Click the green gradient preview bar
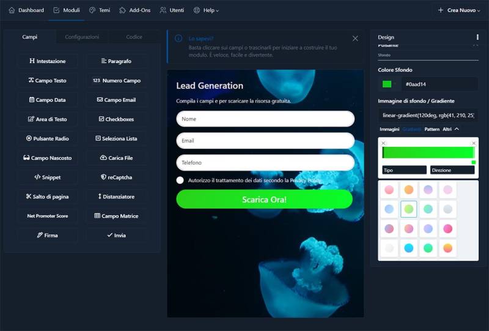Screen dimensions: 489x331 click(428, 152)
